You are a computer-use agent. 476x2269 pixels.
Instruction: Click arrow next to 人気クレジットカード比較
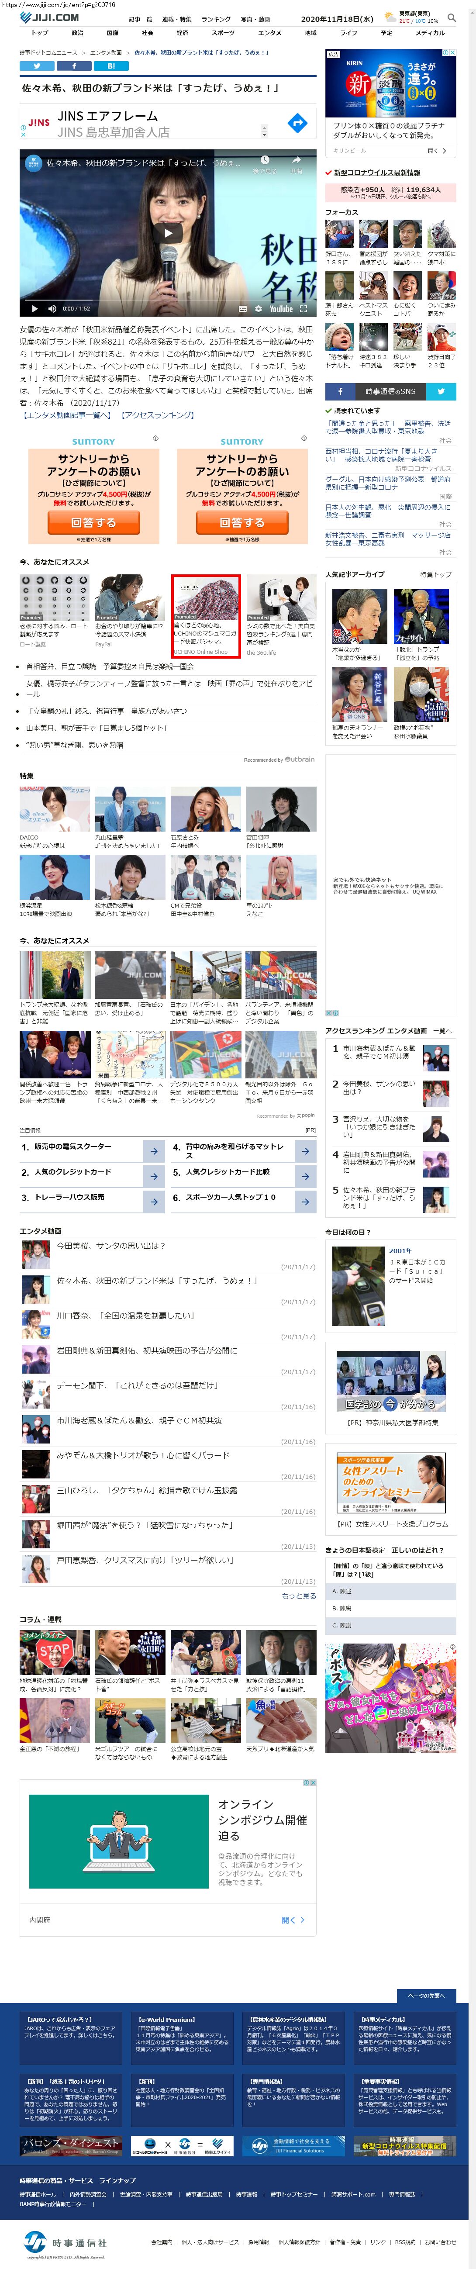pos(305,1176)
